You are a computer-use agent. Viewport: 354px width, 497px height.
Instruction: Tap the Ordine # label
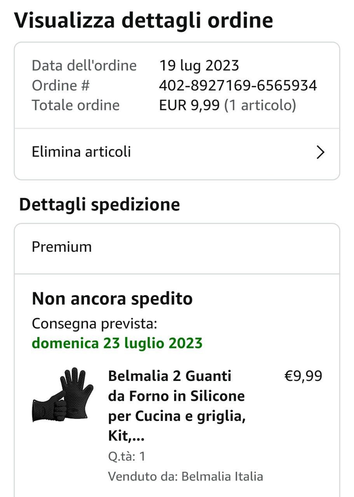(x=61, y=85)
